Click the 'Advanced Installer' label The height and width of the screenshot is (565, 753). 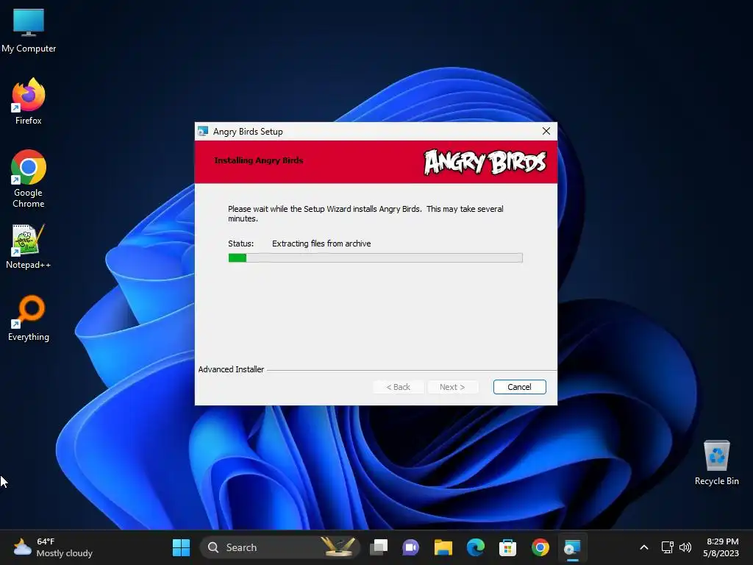(x=231, y=369)
